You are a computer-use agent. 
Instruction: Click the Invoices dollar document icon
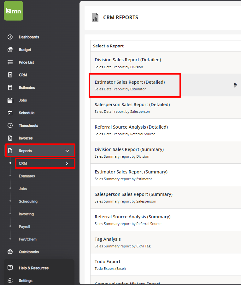10,138
